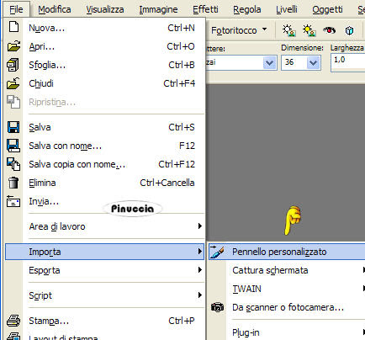Click the Salva floppy disk icon
365x340 pixels.
tap(13, 127)
